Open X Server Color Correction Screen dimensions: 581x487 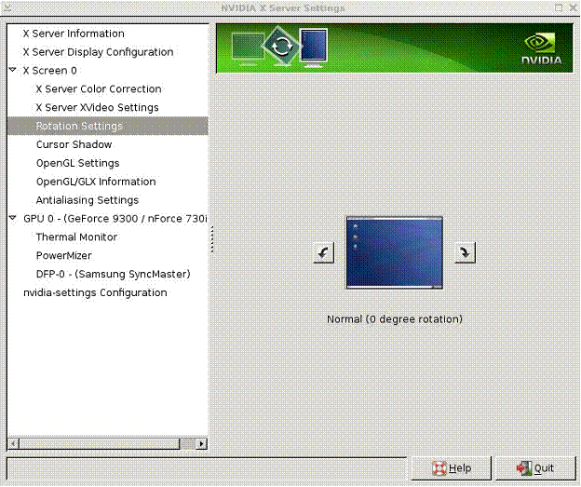coord(99,89)
